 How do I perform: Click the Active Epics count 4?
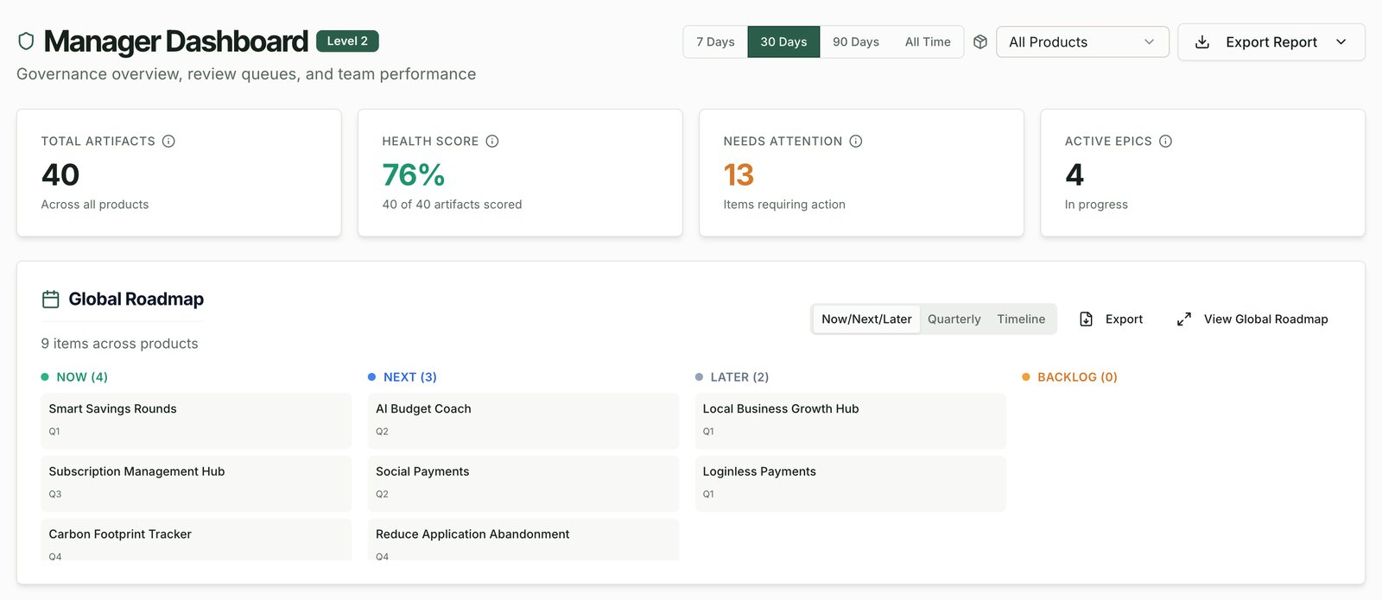(1075, 175)
